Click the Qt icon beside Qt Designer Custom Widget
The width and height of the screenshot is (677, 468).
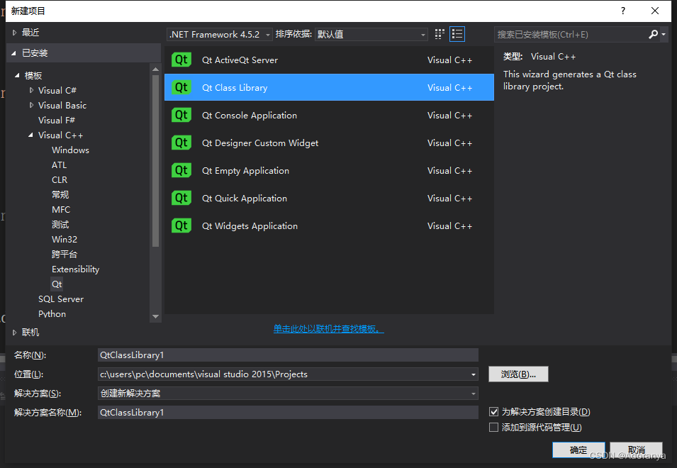tap(181, 143)
